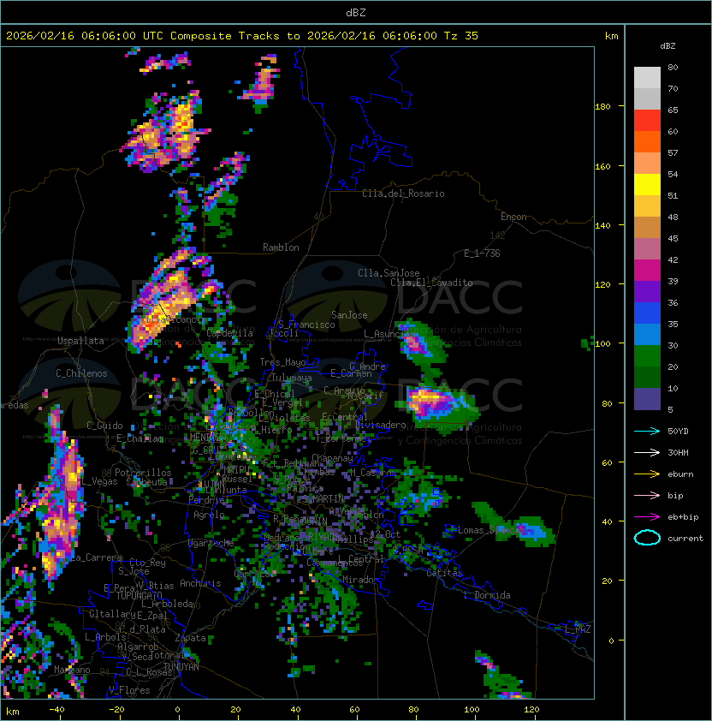This screenshot has width=712, height=721.
Task: Click the 'C_Chilenos' map label
Action: pos(81,373)
